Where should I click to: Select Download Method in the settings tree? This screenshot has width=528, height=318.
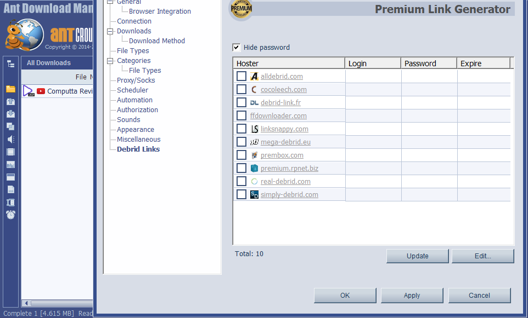(x=157, y=41)
